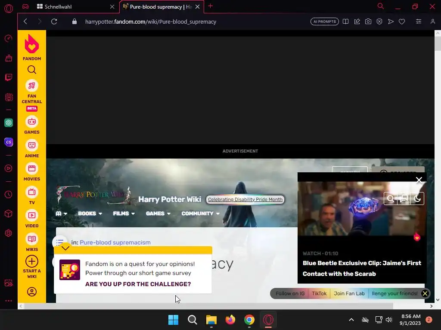Click the address bar URL field
This screenshot has height=330, width=441.
click(x=151, y=21)
